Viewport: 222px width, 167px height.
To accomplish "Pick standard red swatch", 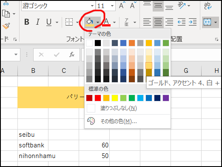I will (x=98, y=98).
